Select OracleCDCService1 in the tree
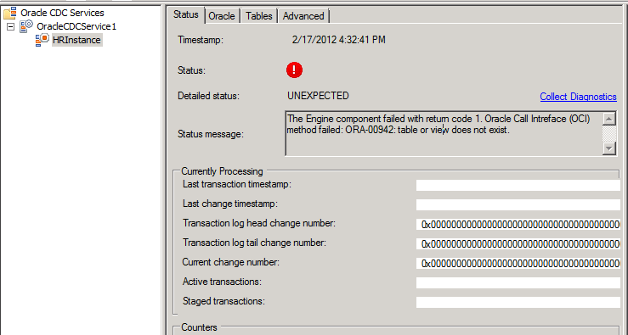The height and width of the screenshot is (335, 628). (76, 26)
